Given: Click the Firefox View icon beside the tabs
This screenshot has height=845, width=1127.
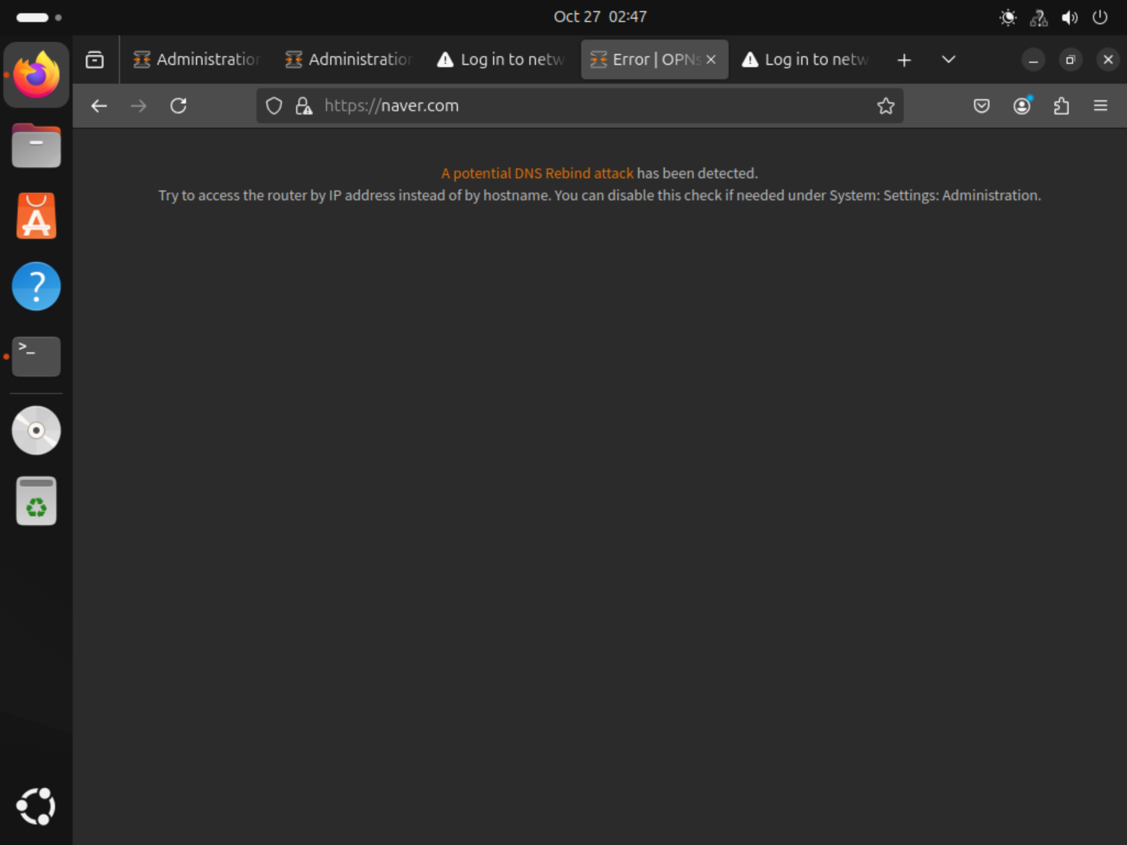Looking at the screenshot, I should point(95,59).
